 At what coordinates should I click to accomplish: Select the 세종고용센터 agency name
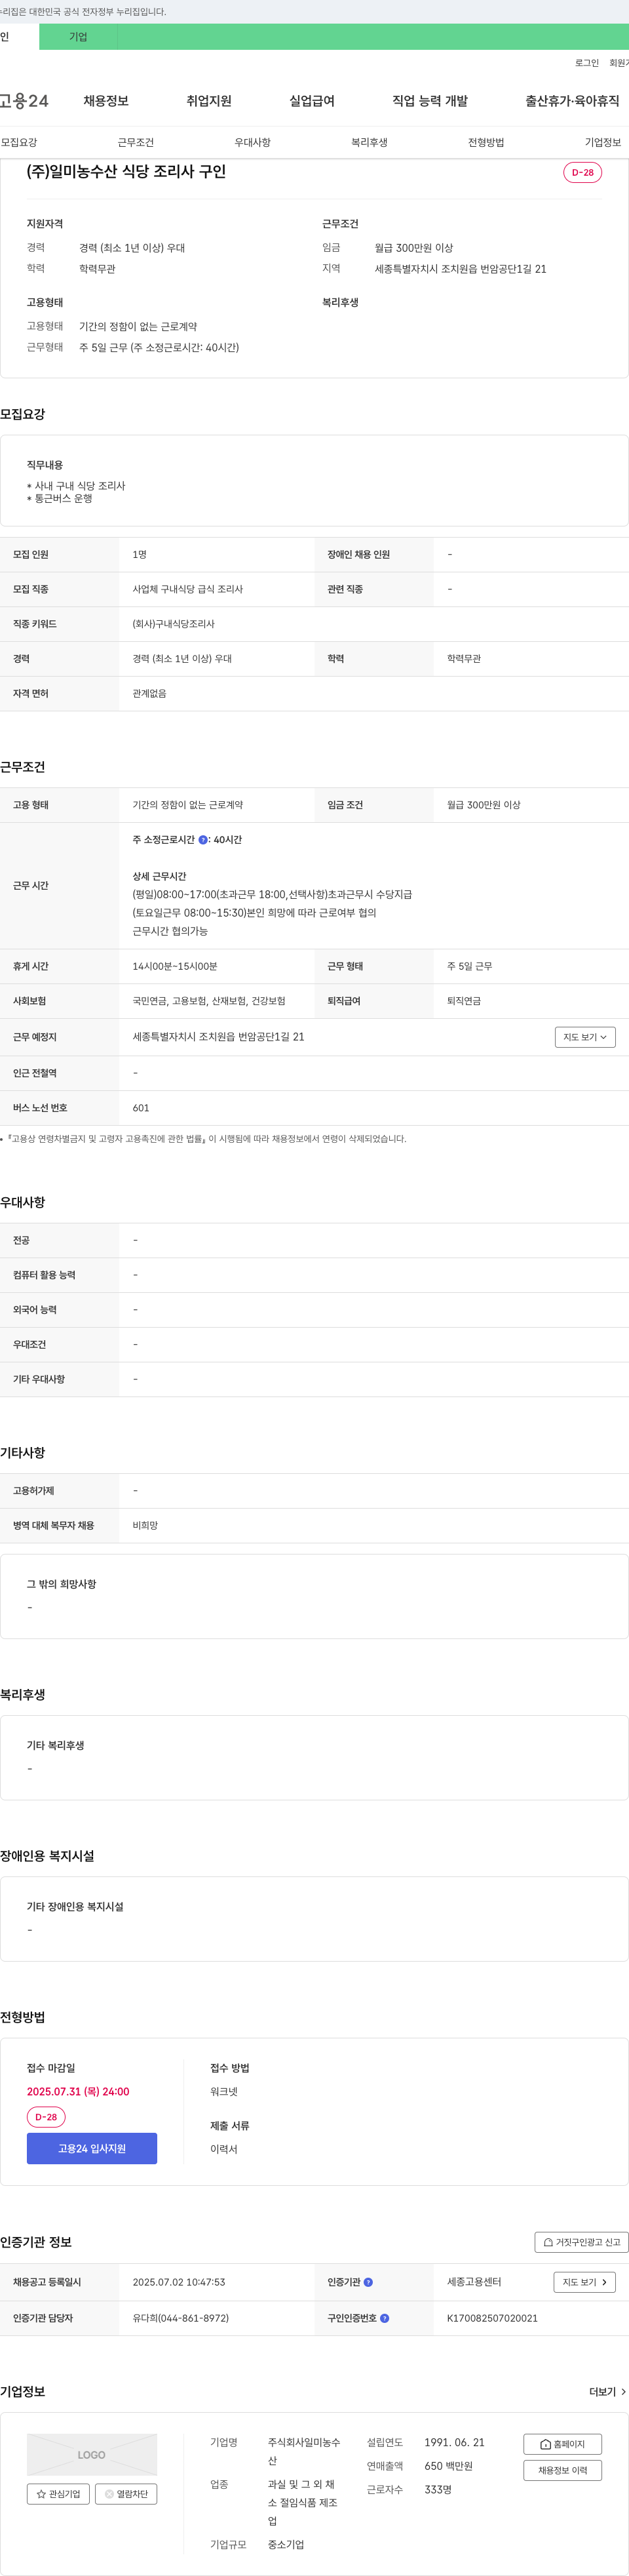tap(474, 2282)
